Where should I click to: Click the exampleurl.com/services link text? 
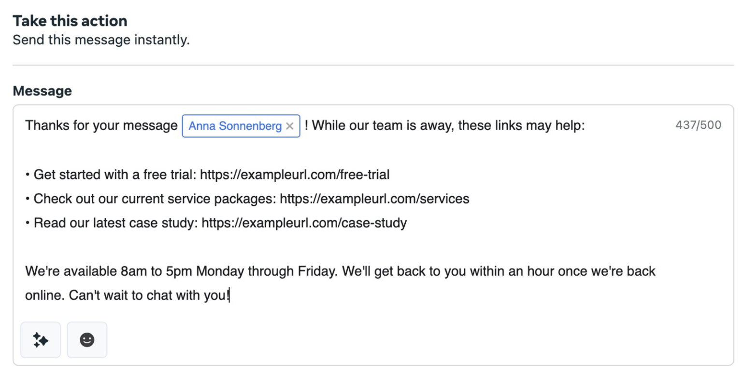[x=374, y=199]
